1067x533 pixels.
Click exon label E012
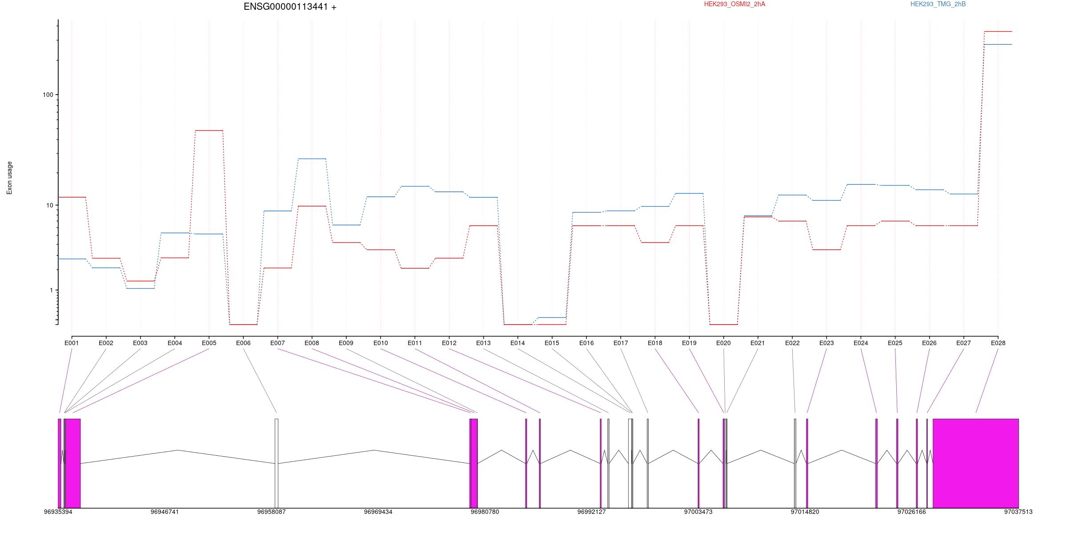click(x=449, y=343)
